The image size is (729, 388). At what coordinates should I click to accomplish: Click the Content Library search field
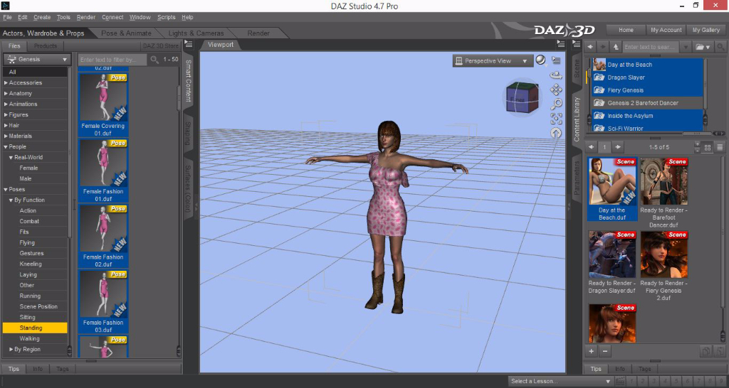pos(651,47)
